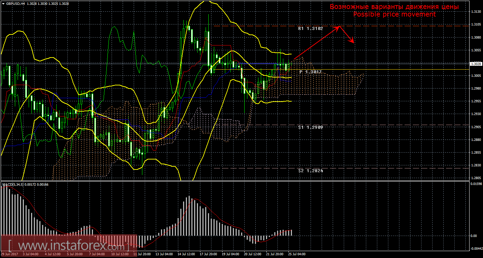Screen dimensions: 483x258
Task: Click the 1.2980 price axis label
Action: [476, 89]
